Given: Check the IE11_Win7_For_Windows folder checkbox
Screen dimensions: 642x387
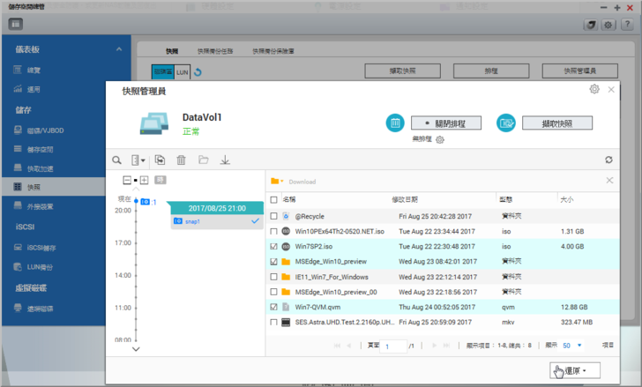Looking at the screenshot, I should coord(274,277).
